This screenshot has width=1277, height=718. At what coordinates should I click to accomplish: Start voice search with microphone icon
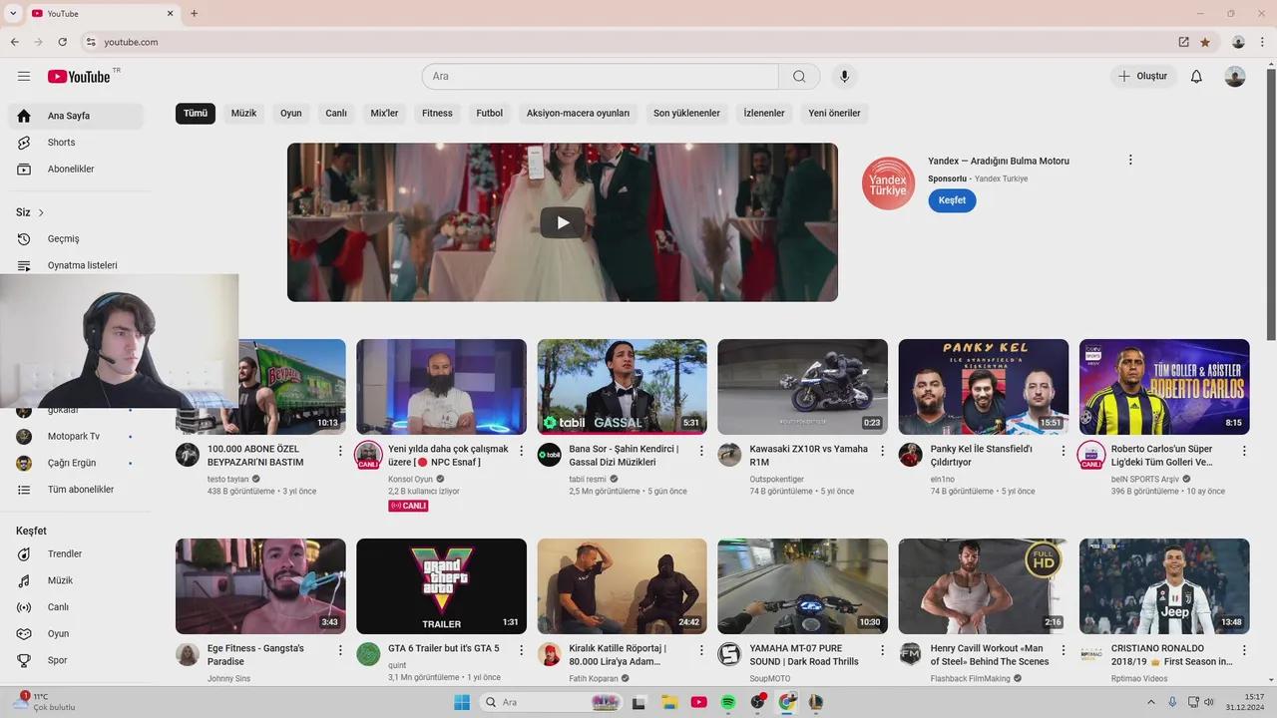[x=844, y=77]
